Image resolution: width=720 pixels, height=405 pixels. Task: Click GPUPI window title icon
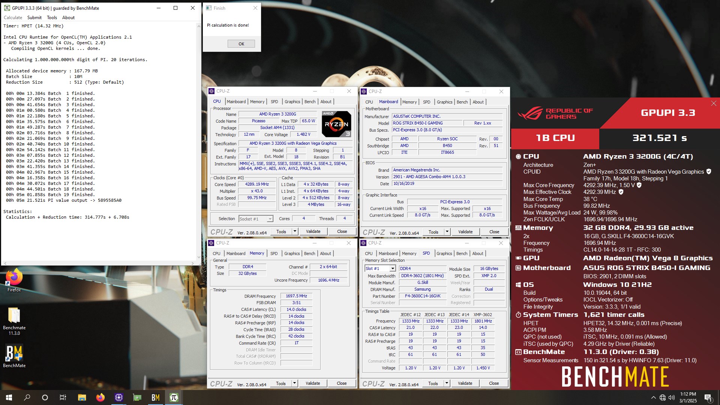pos(7,8)
